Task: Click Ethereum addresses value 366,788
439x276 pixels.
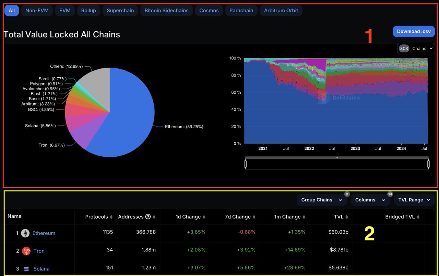Action: tap(146, 232)
